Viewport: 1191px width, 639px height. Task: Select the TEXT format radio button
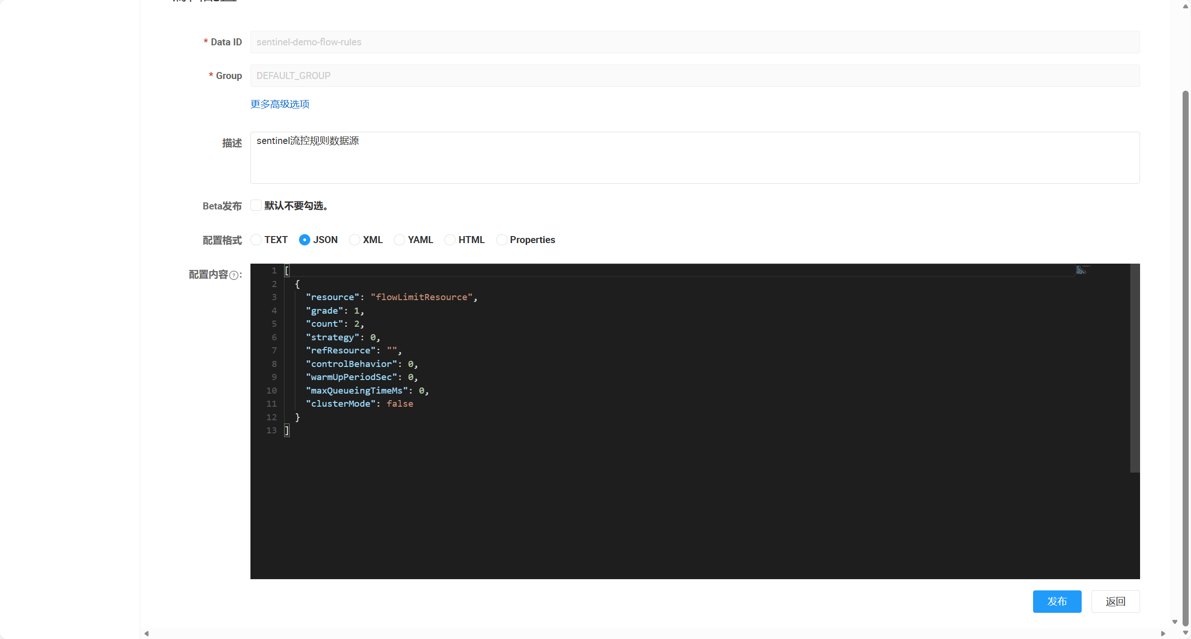tap(256, 240)
